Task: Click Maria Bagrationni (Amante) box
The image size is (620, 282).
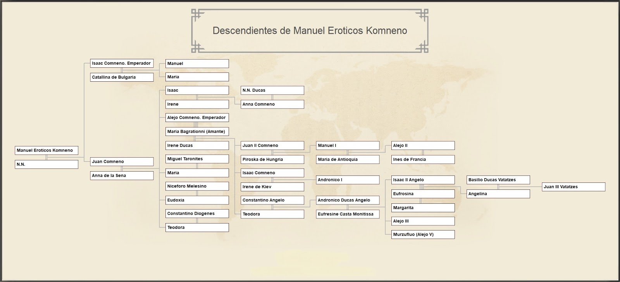Action: (197, 131)
